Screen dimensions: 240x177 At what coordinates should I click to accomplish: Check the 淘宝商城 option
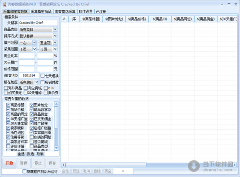point(26,88)
